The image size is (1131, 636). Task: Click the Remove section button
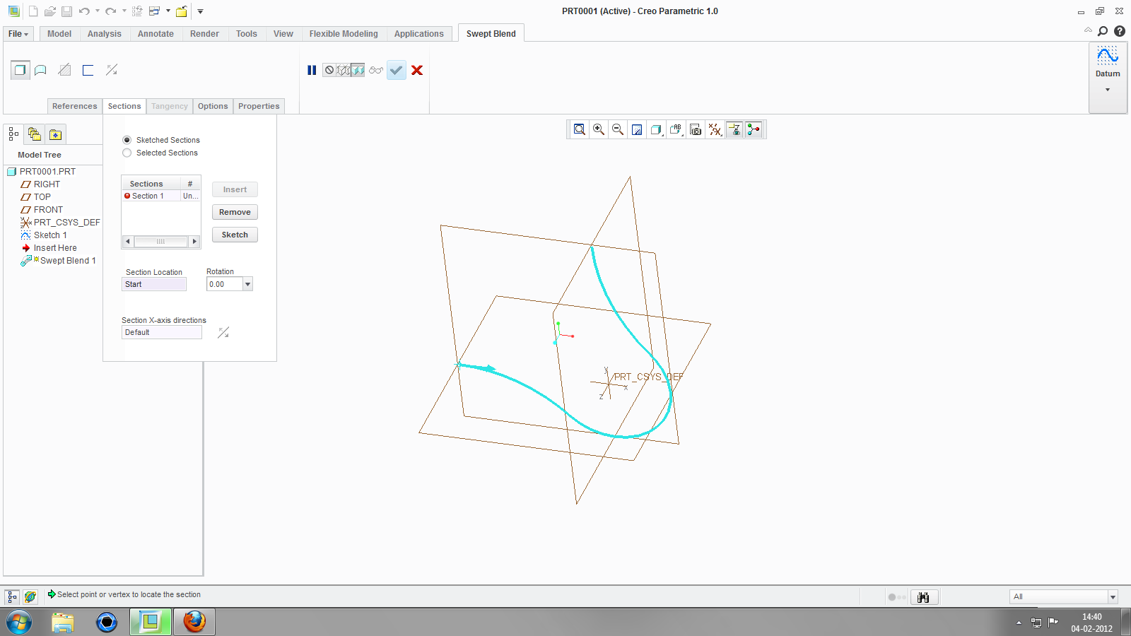(235, 212)
